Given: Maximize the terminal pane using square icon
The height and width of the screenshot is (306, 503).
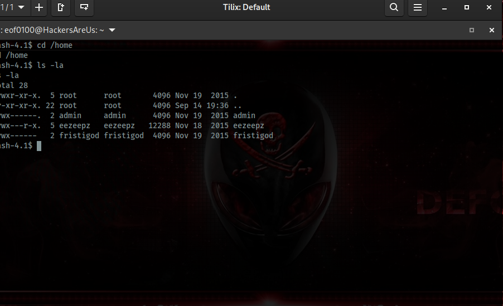Looking at the screenshot, I should tap(472, 30).
